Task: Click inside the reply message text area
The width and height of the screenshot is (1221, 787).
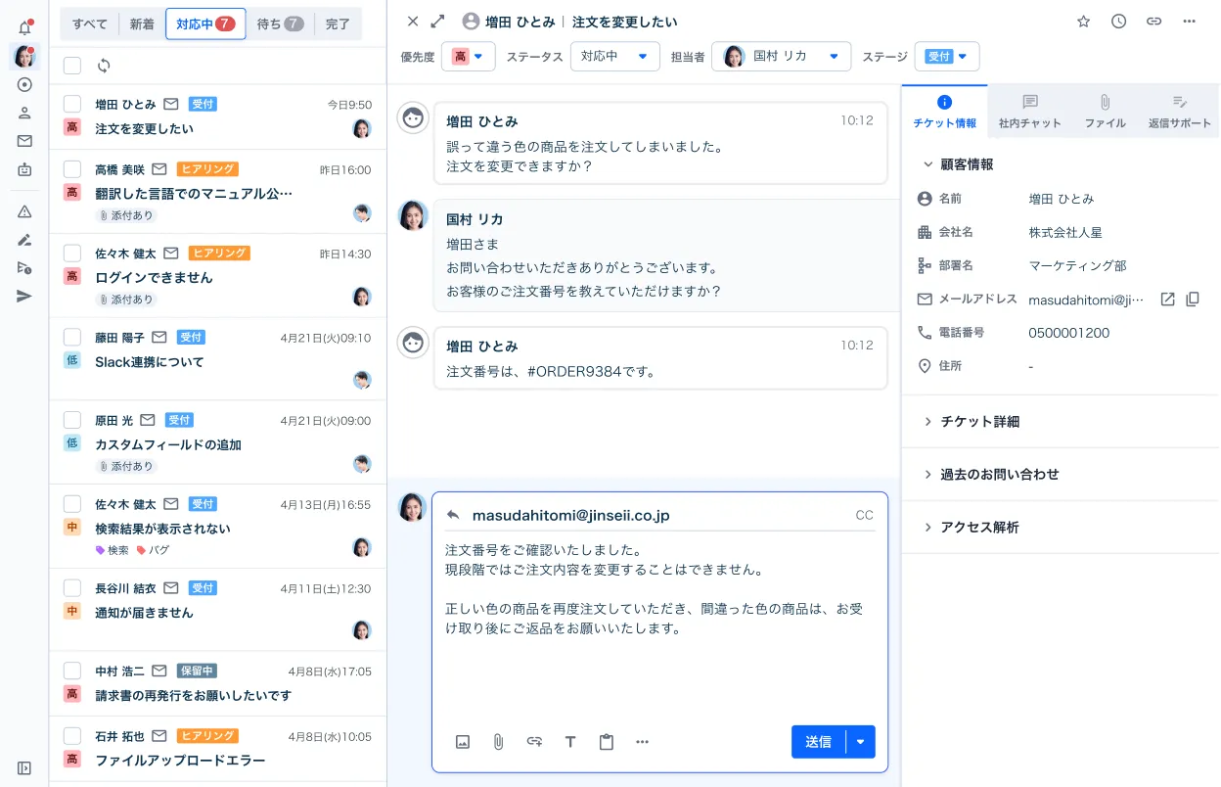Action: point(660,626)
